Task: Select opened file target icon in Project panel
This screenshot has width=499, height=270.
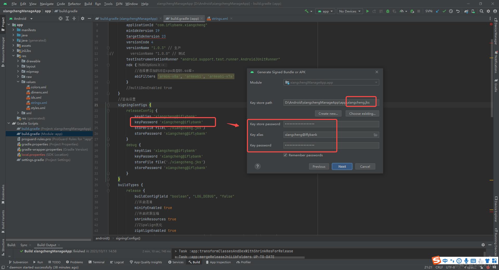Action: click(61, 18)
